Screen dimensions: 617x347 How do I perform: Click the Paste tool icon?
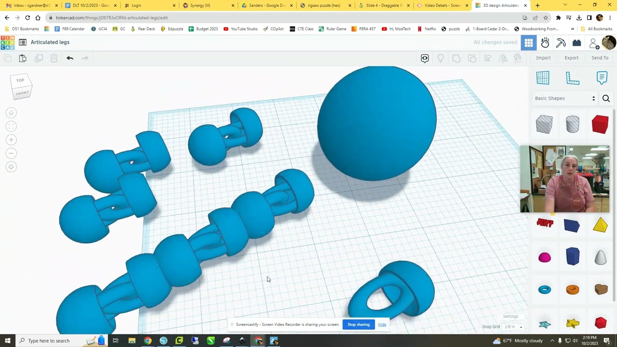point(23,58)
